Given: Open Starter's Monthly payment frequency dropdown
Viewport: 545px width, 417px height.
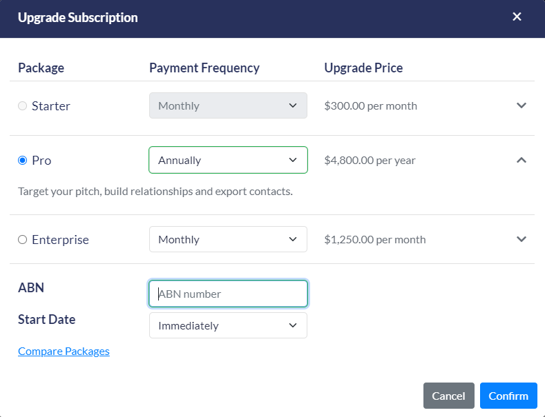Looking at the screenshot, I should (228, 105).
